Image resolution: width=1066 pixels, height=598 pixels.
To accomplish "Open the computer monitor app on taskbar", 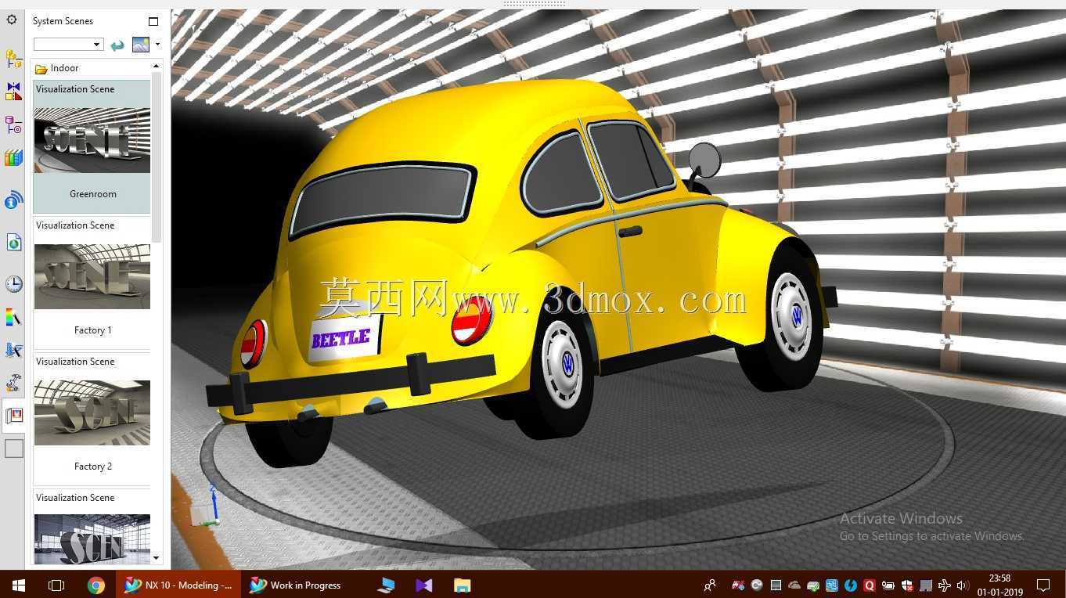I will pyautogui.click(x=386, y=585).
